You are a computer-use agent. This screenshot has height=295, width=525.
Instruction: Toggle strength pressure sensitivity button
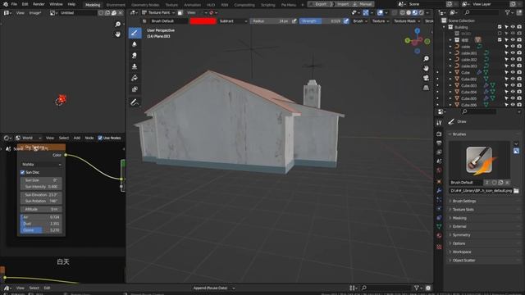click(346, 21)
